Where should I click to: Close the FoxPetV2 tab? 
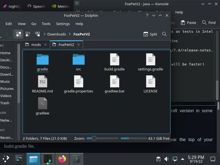click(79, 45)
